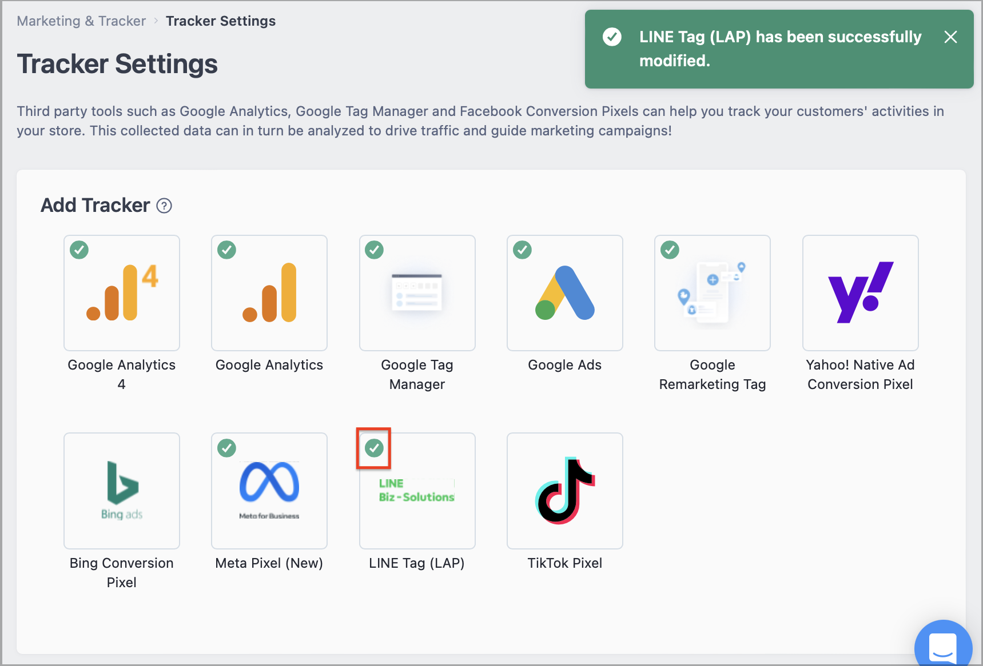
Task: Open the Google Analytics 4 tracker card
Action: (x=122, y=293)
